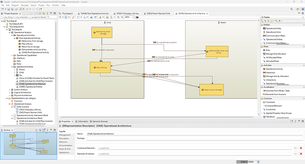Zoom in using diagram toolbar magnifier

(x=118, y=17)
